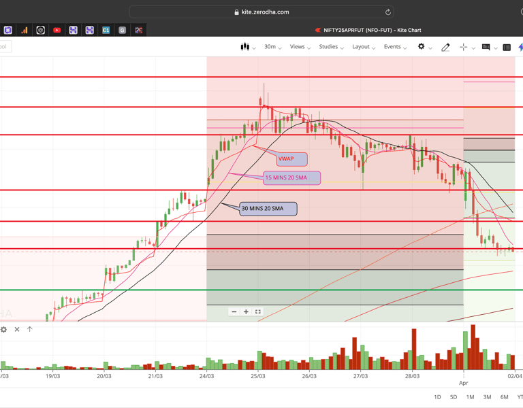Open the multicolor favorite beside G

[139, 31]
